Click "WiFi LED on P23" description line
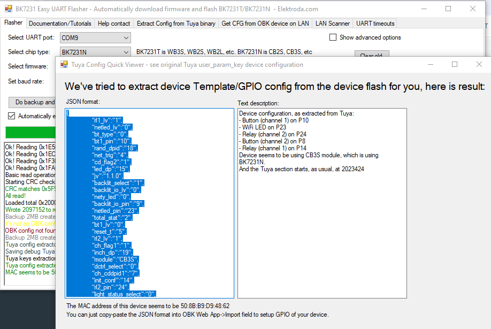The image size is (491, 329). point(263,127)
